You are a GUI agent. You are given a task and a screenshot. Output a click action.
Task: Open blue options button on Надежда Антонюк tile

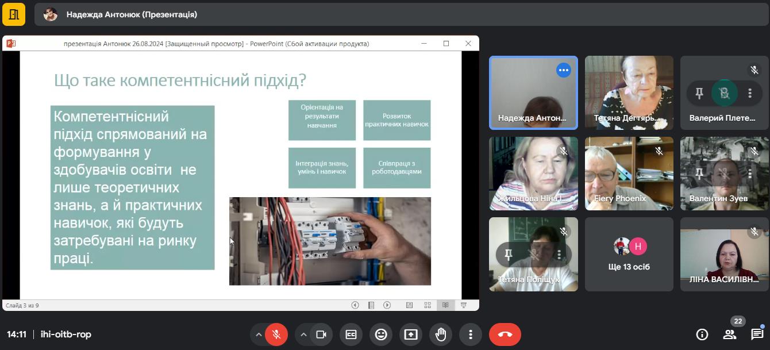point(563,70)
